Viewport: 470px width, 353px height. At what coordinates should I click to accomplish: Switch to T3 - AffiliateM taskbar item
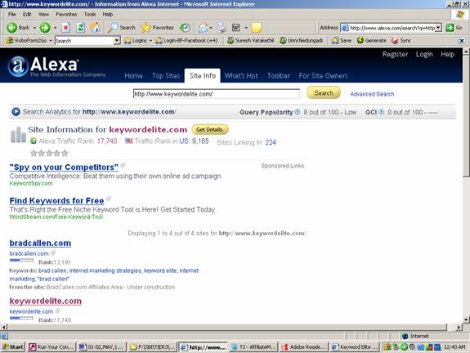(253, 347)
